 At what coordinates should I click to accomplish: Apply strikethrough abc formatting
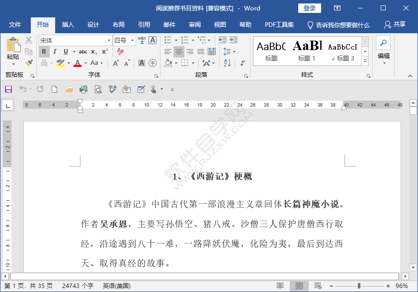click(83, 52)
